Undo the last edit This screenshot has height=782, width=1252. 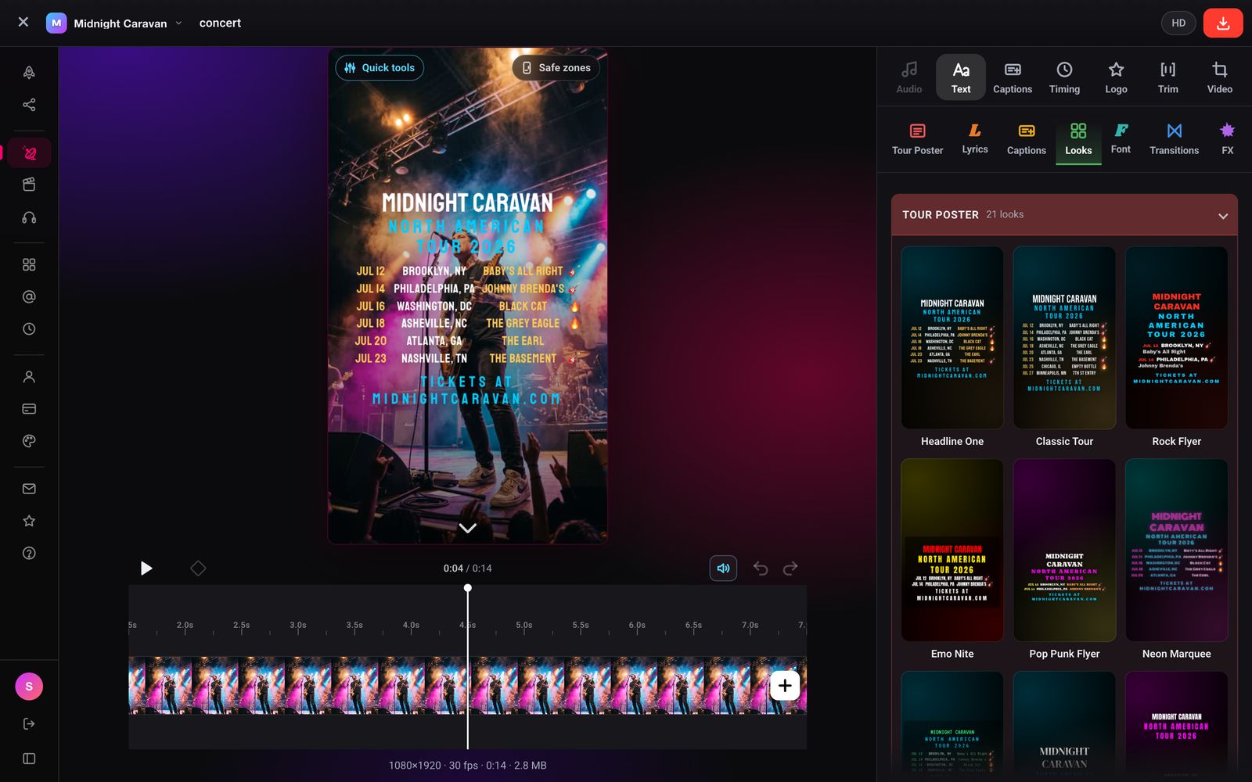[x=761, y=569]
